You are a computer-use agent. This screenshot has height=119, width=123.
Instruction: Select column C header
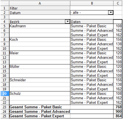pos(118,3)
